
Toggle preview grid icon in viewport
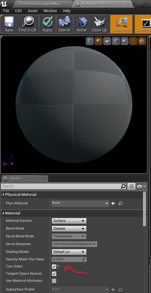click(133, 41)
